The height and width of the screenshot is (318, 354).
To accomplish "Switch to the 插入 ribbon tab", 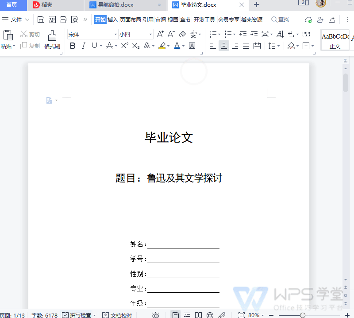I will pyautogui.click(x=113, y=19).
